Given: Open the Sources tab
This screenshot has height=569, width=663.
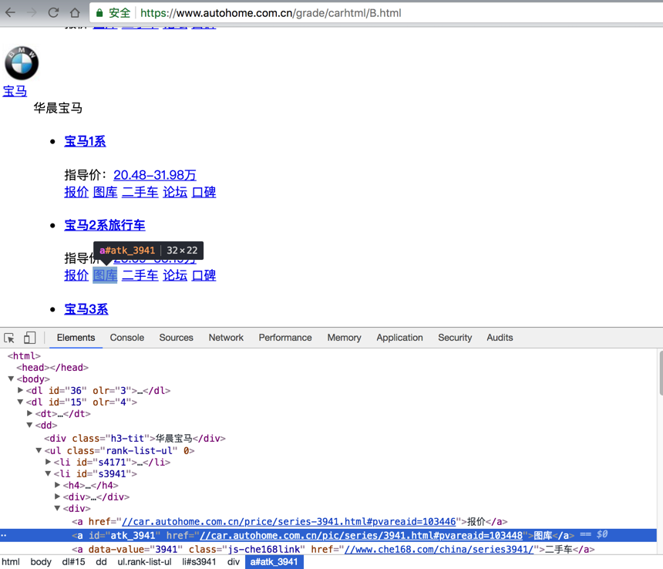Looking at the screenshot, I should click(x=176, y=338).
